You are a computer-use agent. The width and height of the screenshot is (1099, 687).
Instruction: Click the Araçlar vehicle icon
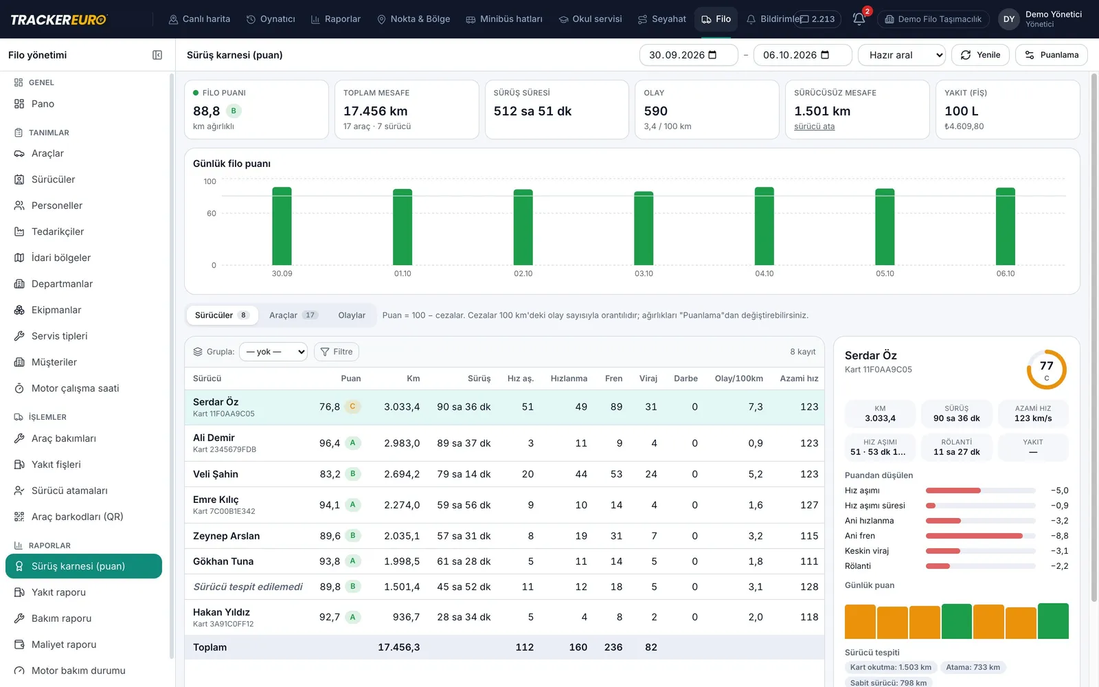pos(19,153)
